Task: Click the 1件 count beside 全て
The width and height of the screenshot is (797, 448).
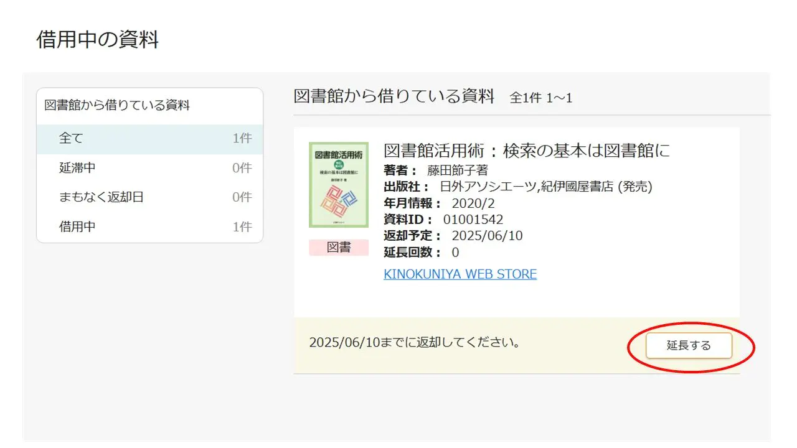Action: coord(242,139)
